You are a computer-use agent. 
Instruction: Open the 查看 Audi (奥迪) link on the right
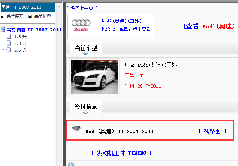coord(209,26)
